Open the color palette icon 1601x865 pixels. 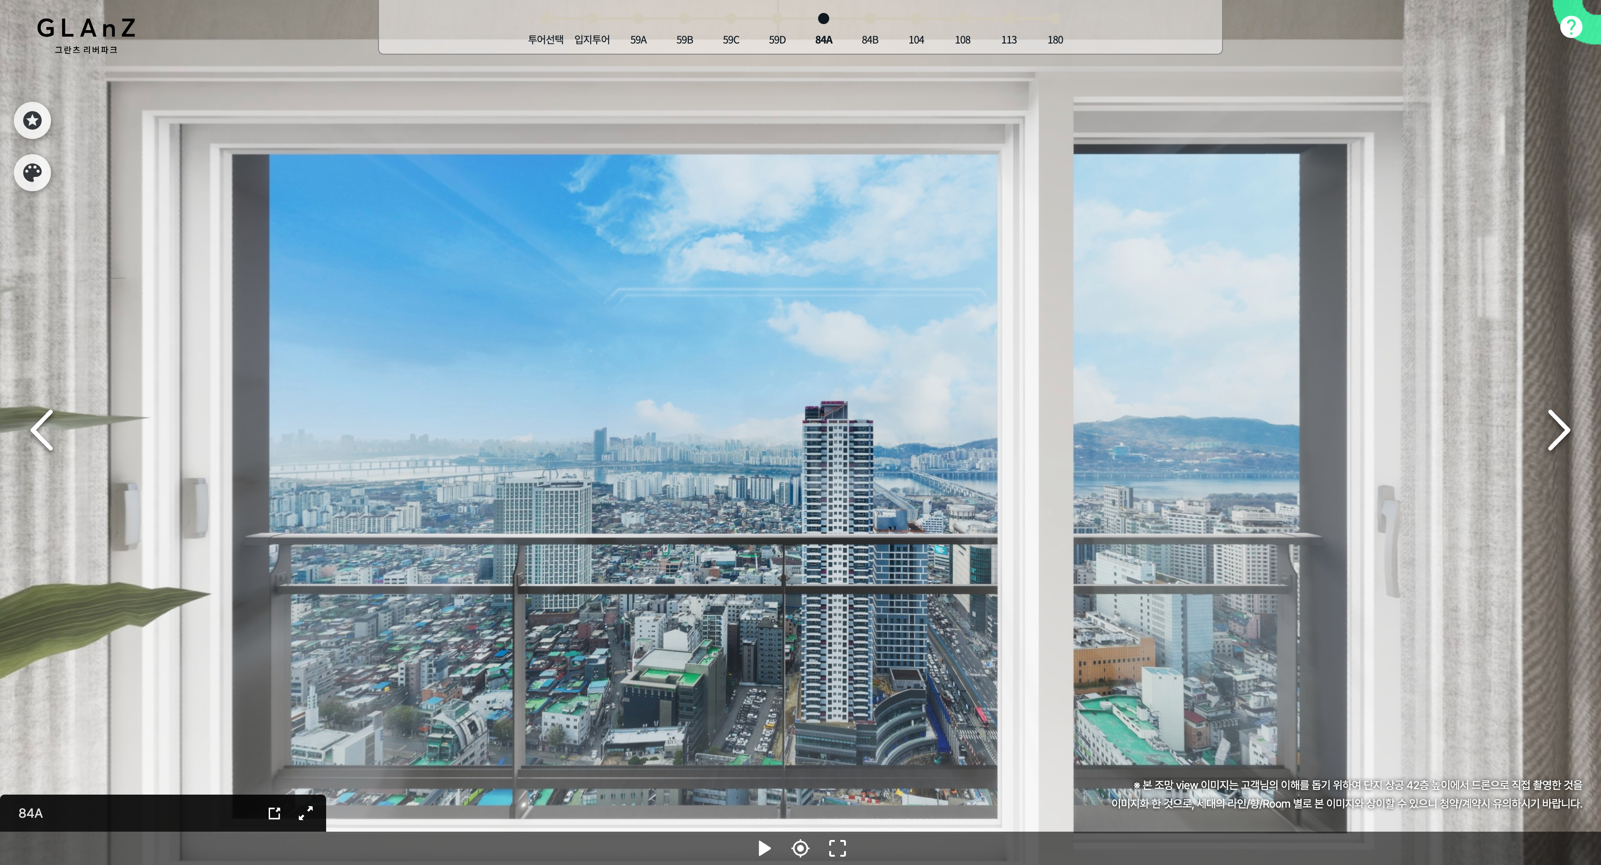[32, 172]
